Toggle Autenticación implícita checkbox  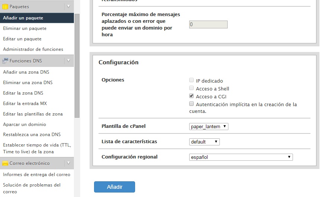(191, 104)
